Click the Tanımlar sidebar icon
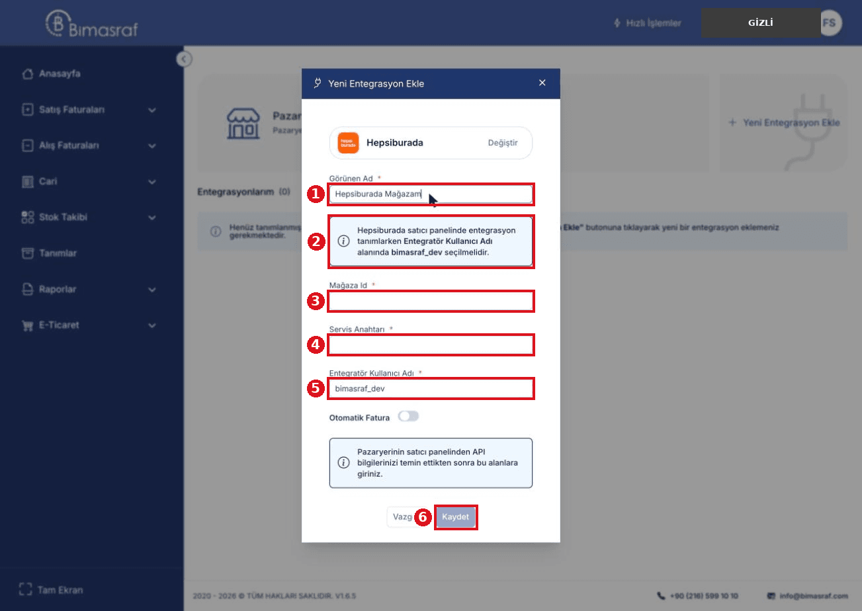The width and height of the screenshot is (862, 611). point(28,253)
